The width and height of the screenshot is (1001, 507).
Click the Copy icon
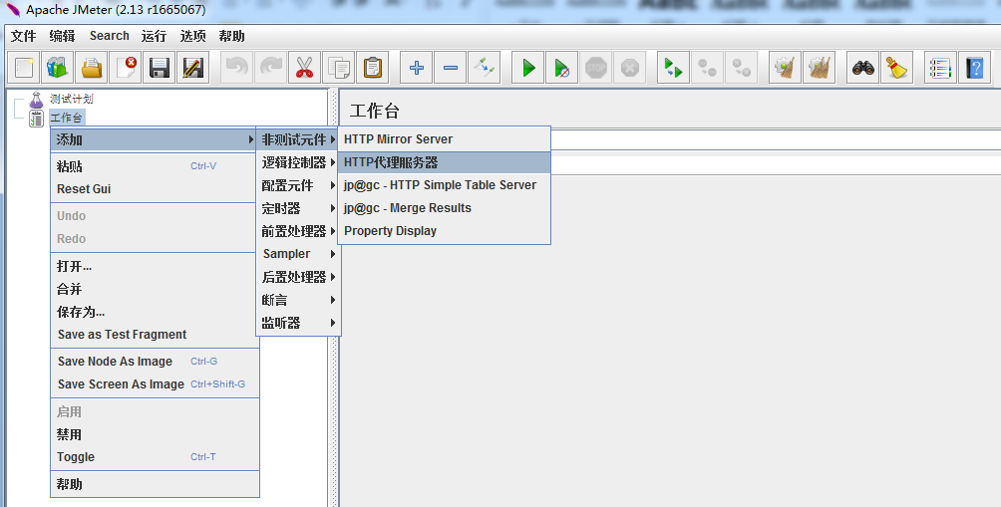tap(338, 68)
